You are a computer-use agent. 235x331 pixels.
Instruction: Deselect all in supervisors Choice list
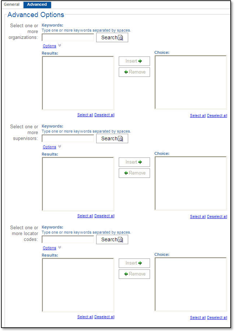217,217
